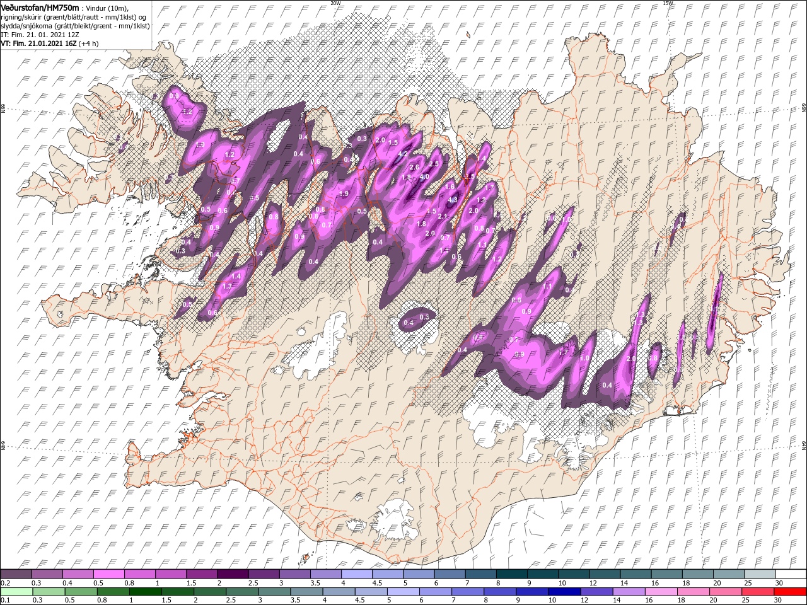Click the 'IT: Fim. 21. 01. 2021 12Z' line
The image size is (807, 605).
[x=40, y=34]
